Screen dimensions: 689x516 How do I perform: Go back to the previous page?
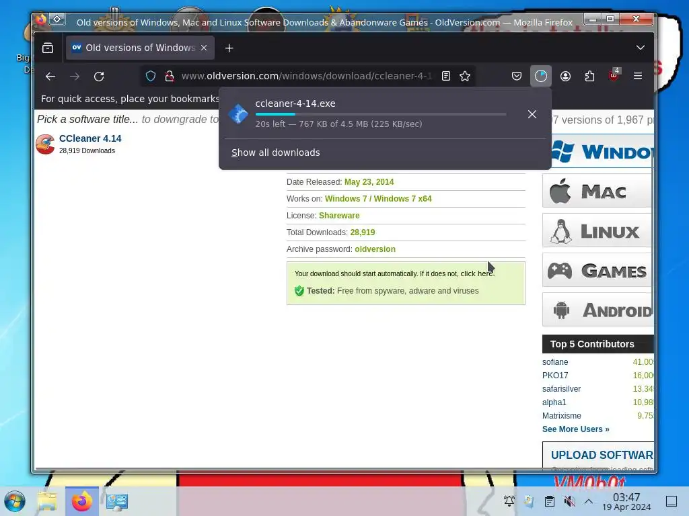[x=50, y=77]
